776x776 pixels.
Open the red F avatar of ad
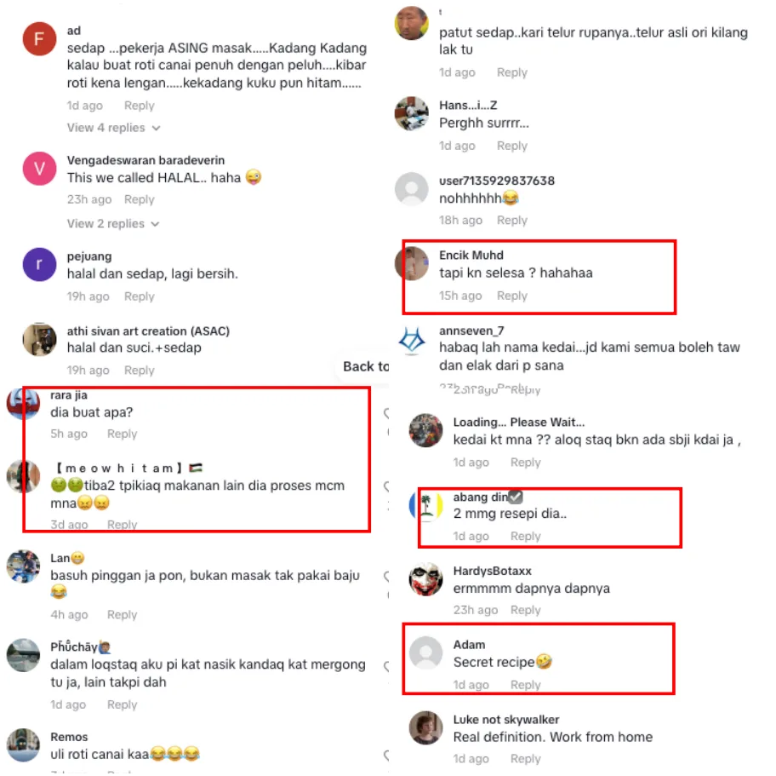[x=39, y=38]
